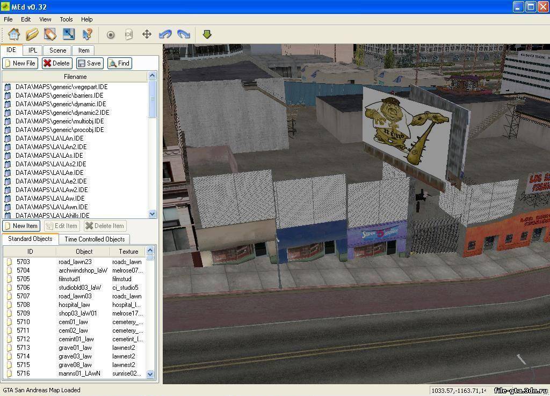Sort by the ID column header
This screenshot has height=396, width=550.
[30, 252]
